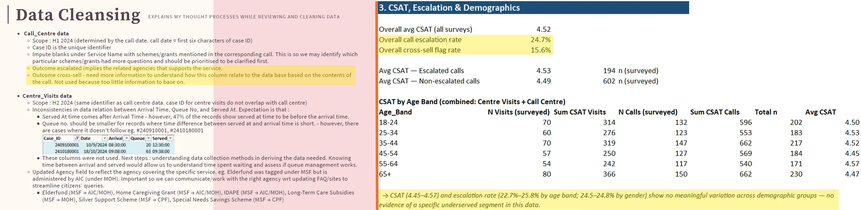Click the cross-sell flag rate value 15.6%
Screen dimensions: 861x210
[x=541, y=50]
